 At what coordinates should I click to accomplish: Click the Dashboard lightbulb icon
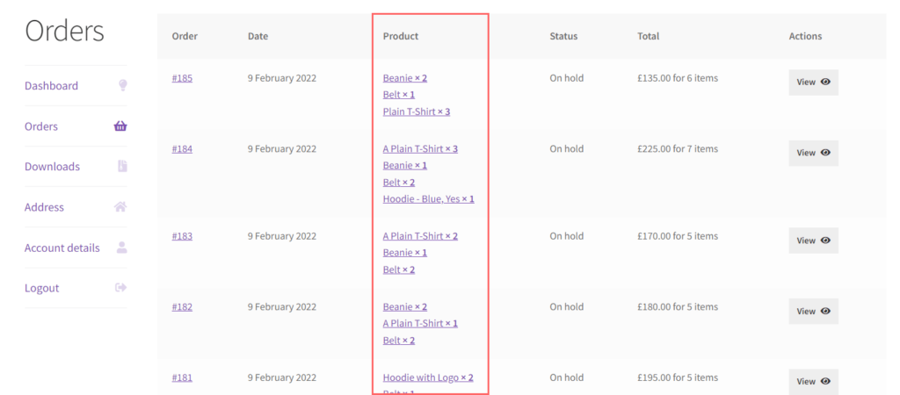click(x=122, y=85)
